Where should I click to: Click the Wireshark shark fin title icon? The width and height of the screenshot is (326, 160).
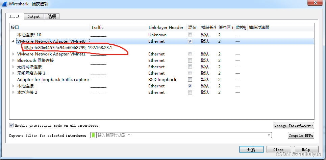4,4
